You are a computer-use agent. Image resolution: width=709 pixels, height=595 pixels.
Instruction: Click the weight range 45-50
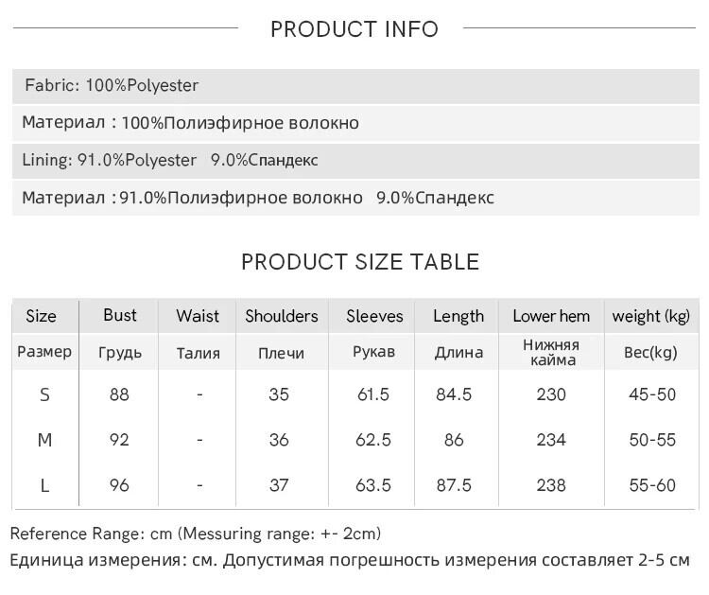click(652, 394)
